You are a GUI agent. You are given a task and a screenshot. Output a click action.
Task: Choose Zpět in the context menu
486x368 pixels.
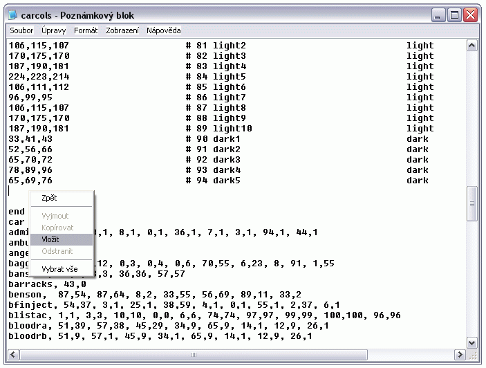(50, 199)
